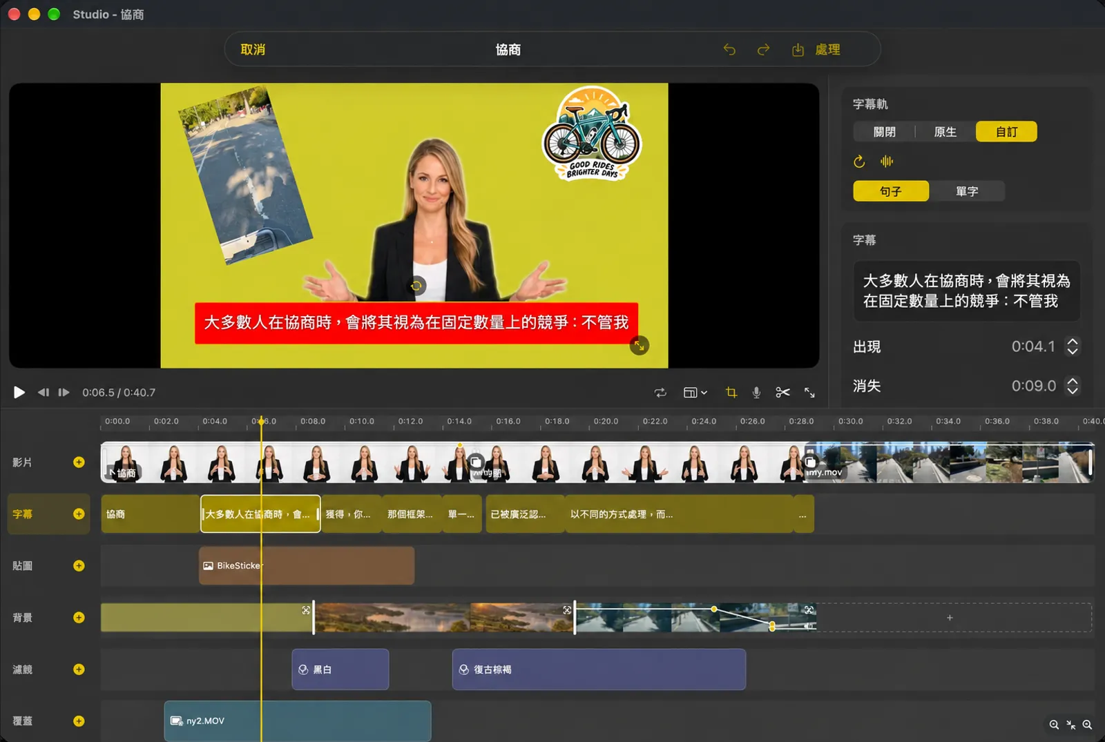
Task: Add item to 字幕 track
Action: pos(79,514)
